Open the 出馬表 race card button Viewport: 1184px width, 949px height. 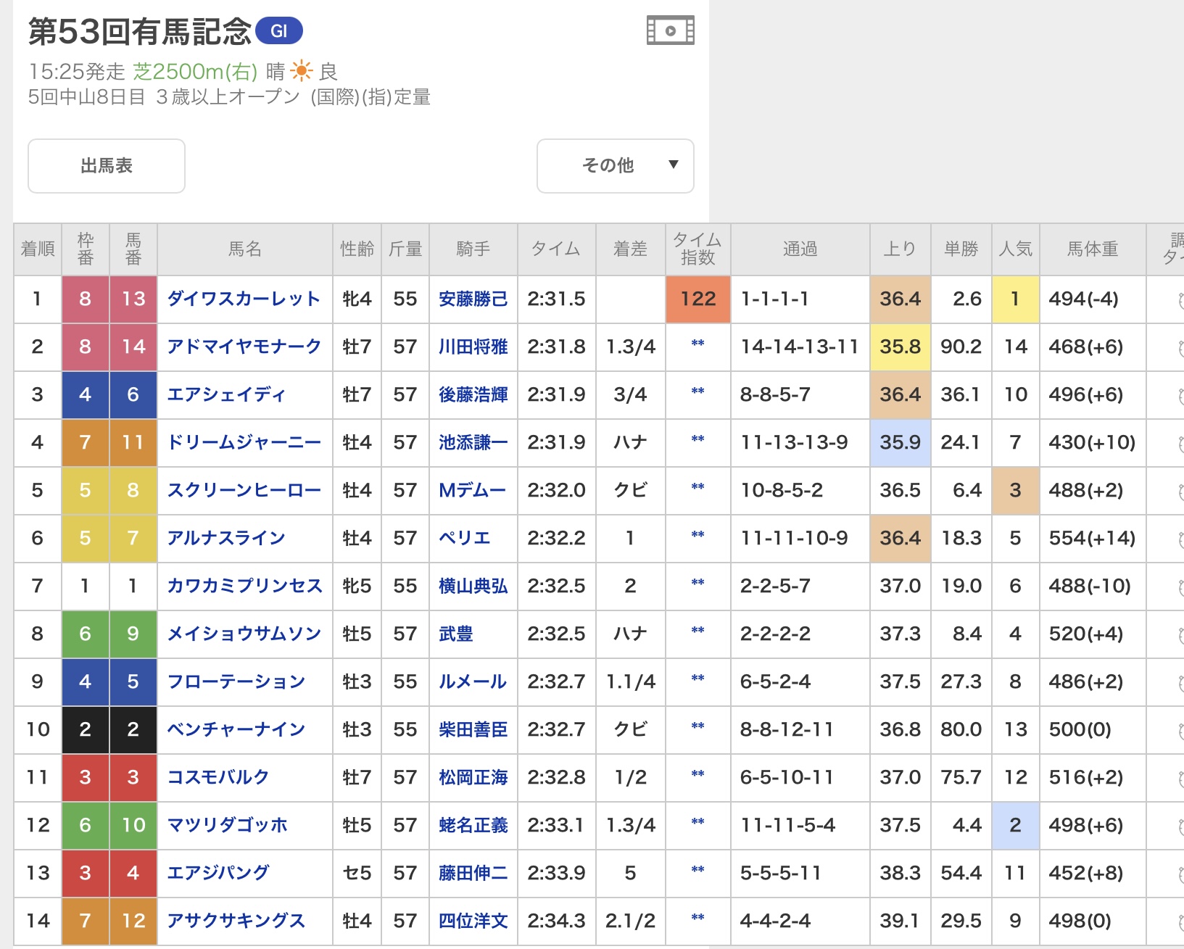coord(107,166)
